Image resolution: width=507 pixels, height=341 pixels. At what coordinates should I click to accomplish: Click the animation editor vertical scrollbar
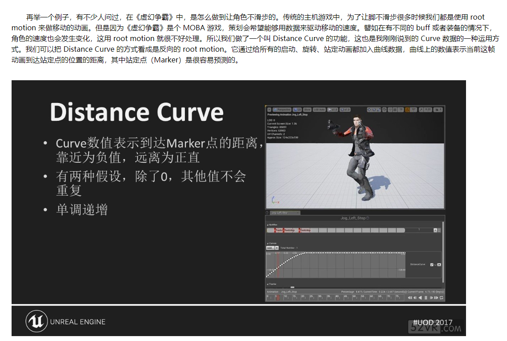pyautogui.click(x=443, y=252)
